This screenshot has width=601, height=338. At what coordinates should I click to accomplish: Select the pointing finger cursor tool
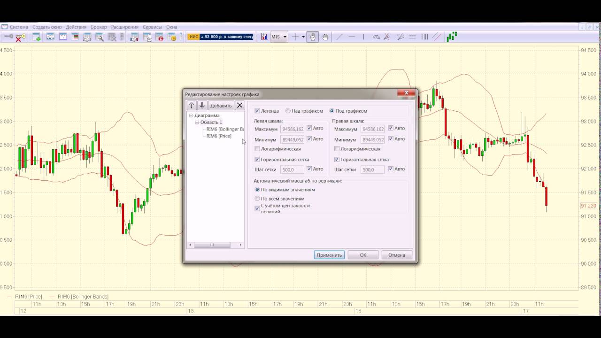click(313, 37)
